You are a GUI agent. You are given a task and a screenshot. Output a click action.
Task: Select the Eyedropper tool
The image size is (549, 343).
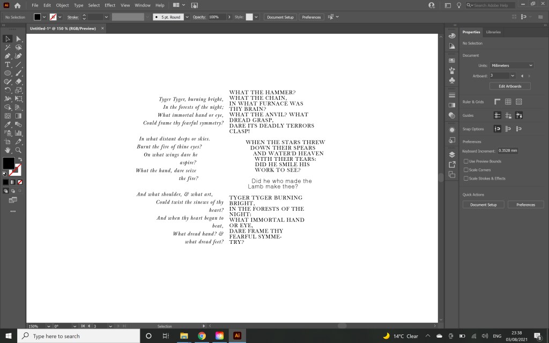[8, 124]
